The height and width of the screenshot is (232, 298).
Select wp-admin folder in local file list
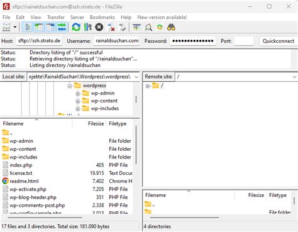coord(67,141)
